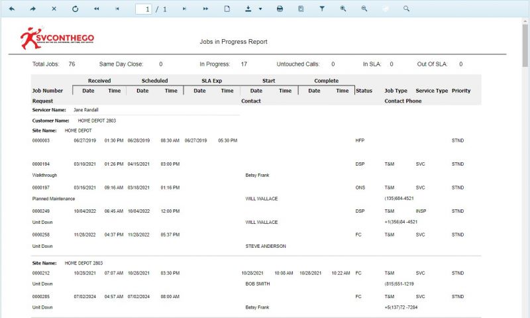Click the ONS status value
The width and height of the screenshot is (530, 318).
coord(360,187)
